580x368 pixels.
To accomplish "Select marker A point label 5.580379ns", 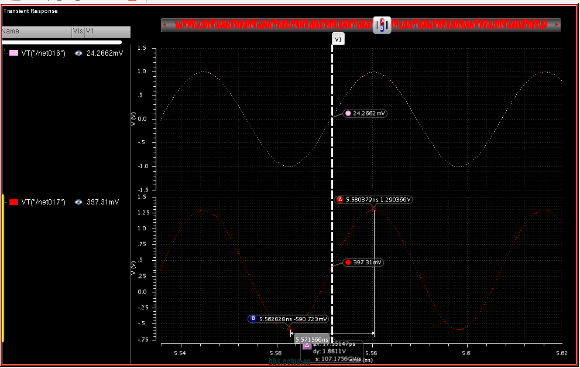I will (x=373, y=200).
